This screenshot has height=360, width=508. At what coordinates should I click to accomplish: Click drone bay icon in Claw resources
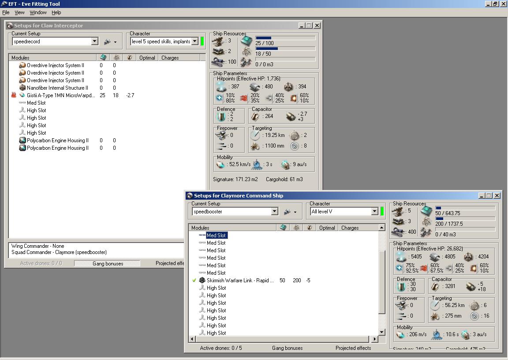coord(247,62)
